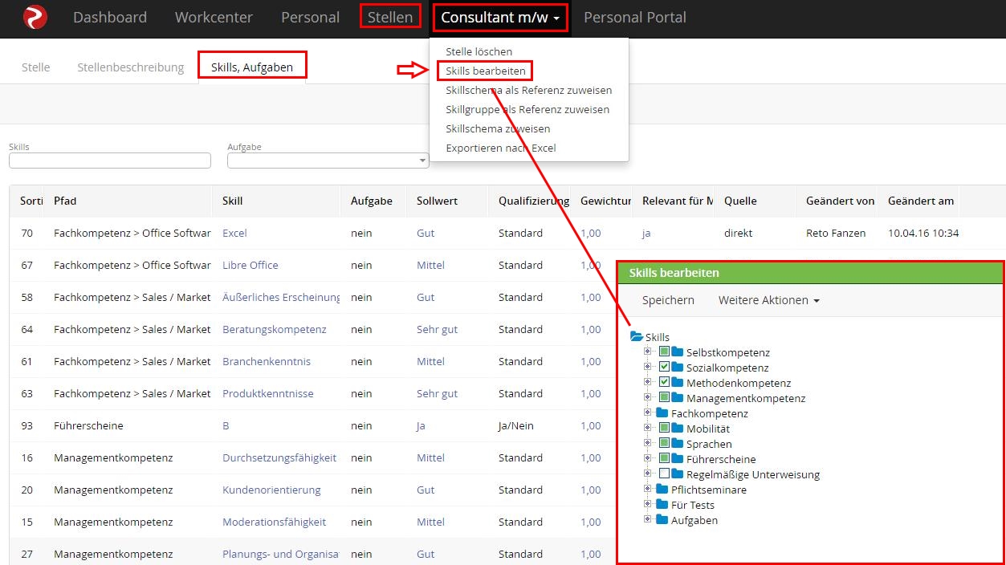Click the Managementkompetenz folder icon
The height and width of the screenshot is (565, 1006).
[678, 398]
